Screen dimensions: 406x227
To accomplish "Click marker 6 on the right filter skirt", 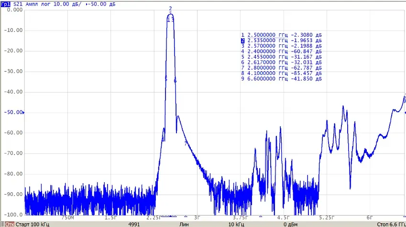I will pos(175,81).
